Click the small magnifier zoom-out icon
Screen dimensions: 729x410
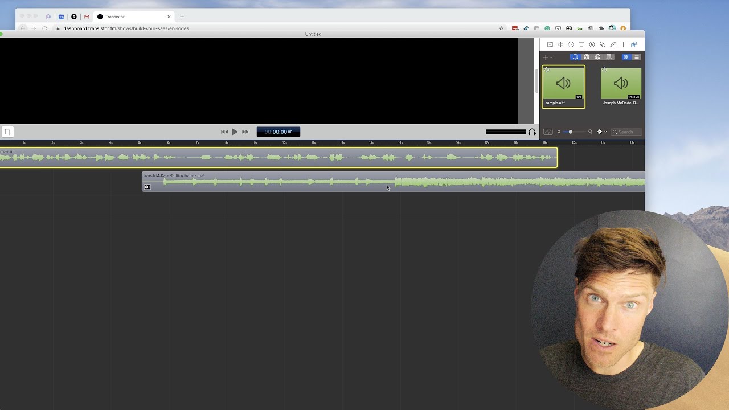pyautogui.click(x=559, y=132)
